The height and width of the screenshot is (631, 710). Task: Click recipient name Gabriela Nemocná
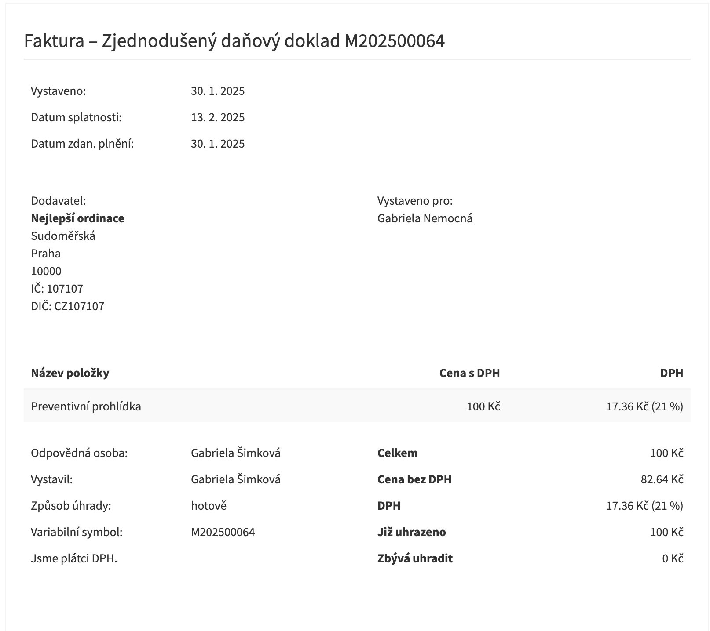tap(425, 218)
